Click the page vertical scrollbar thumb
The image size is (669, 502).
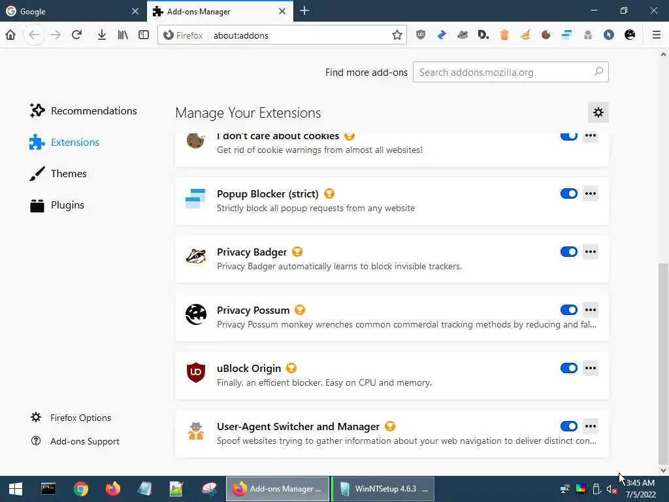click(x=663, y=363)
